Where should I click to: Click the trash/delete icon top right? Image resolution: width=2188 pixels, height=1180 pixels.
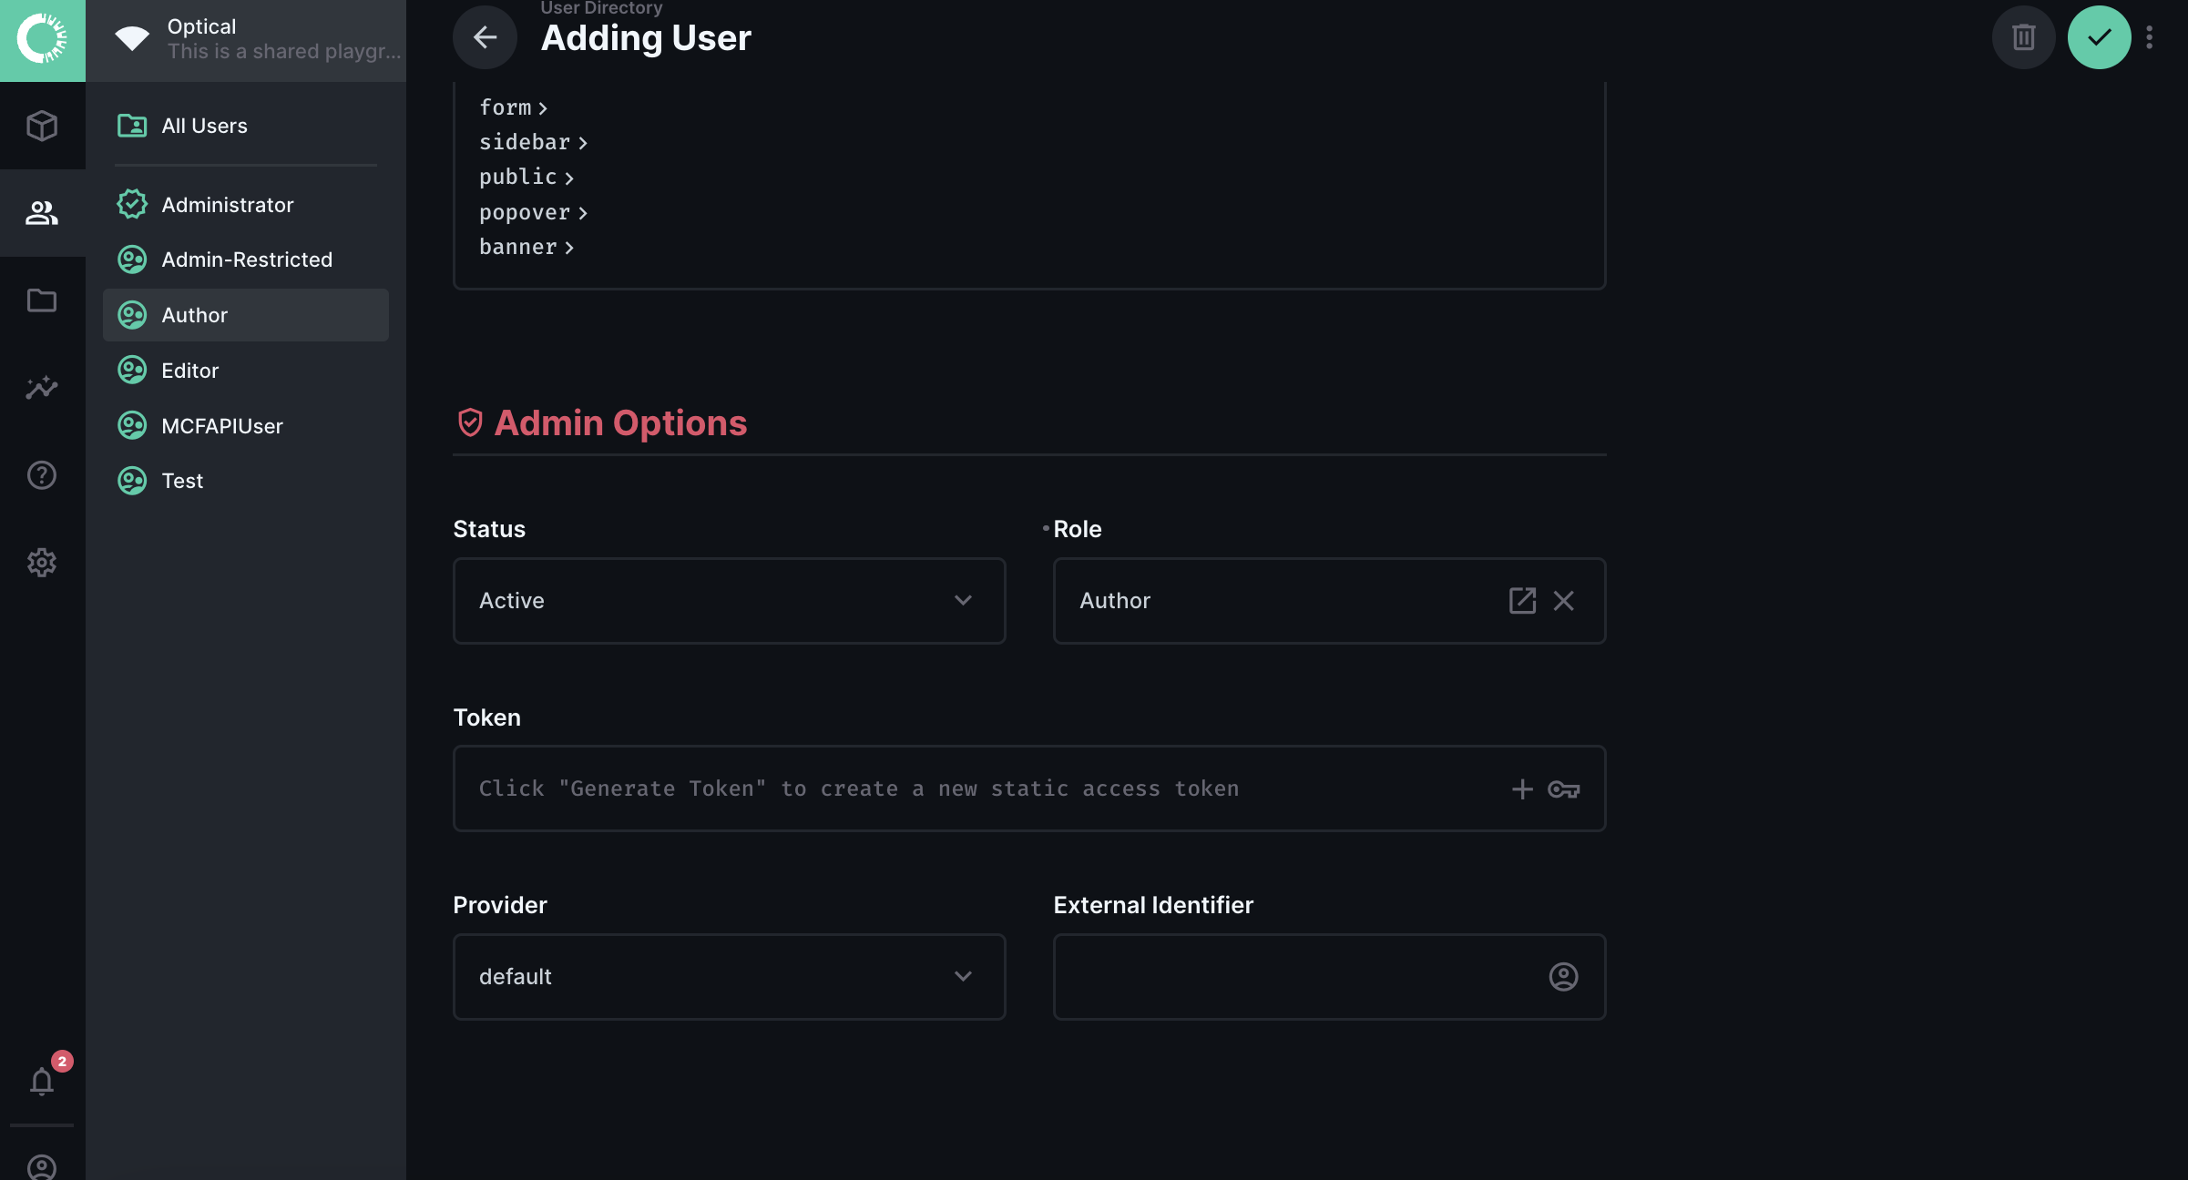pyautogui.click(x=2022, y=36)
